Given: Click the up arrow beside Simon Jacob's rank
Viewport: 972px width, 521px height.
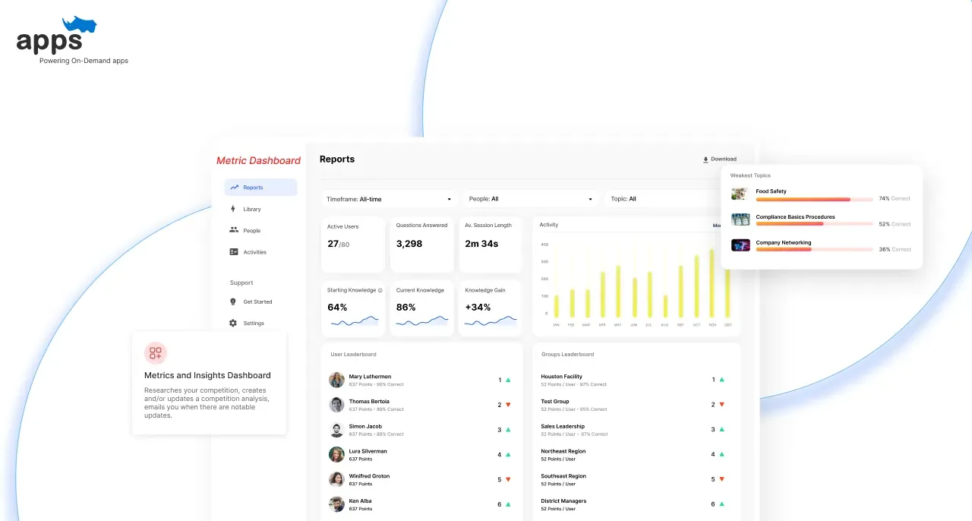Looking at the screenshot, I should point(508,430).
